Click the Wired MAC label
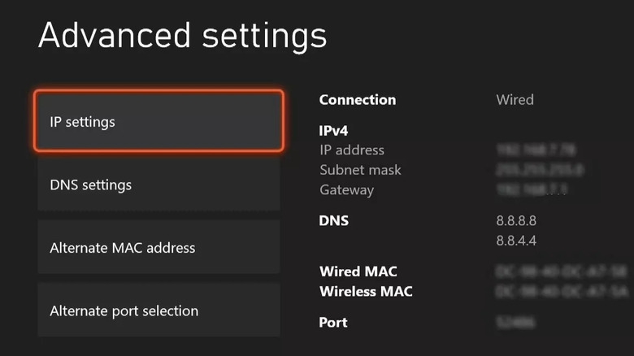634x356 pixels. coord(358,271)
